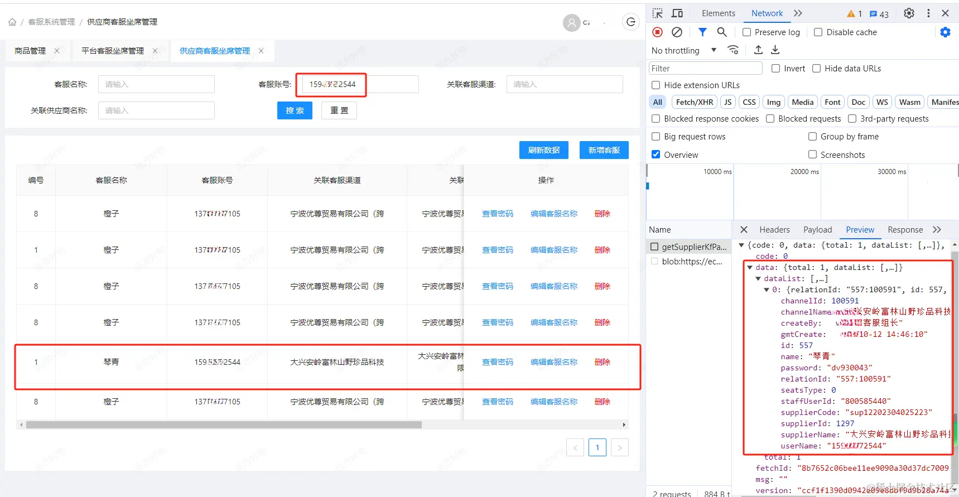The height and width of the screenshot is (497, 959).
Task: Open the Headers tab
Action: (x=774, y=230)
